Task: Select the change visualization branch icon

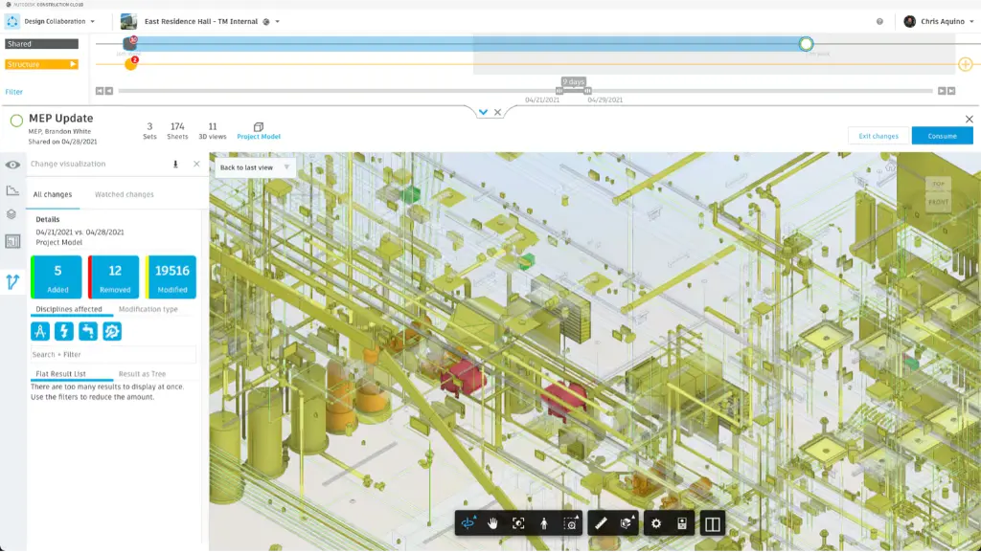Action: [x=12, y=282]
